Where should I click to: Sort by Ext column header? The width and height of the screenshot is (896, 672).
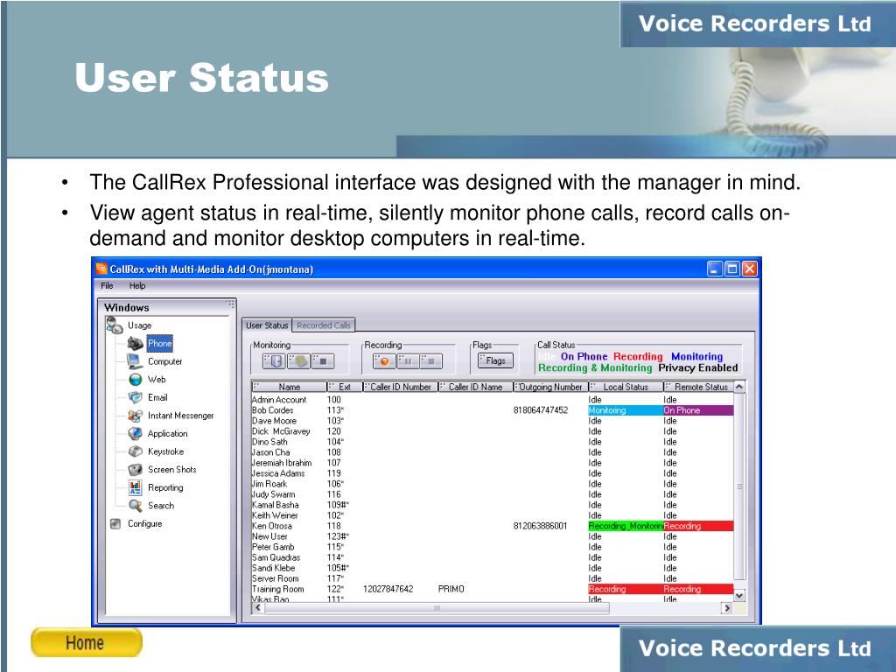pos(344,387)
